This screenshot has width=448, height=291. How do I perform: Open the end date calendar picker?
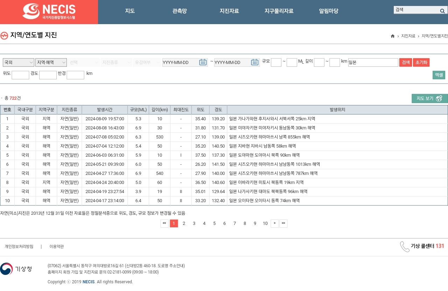[x=255, y=62]
